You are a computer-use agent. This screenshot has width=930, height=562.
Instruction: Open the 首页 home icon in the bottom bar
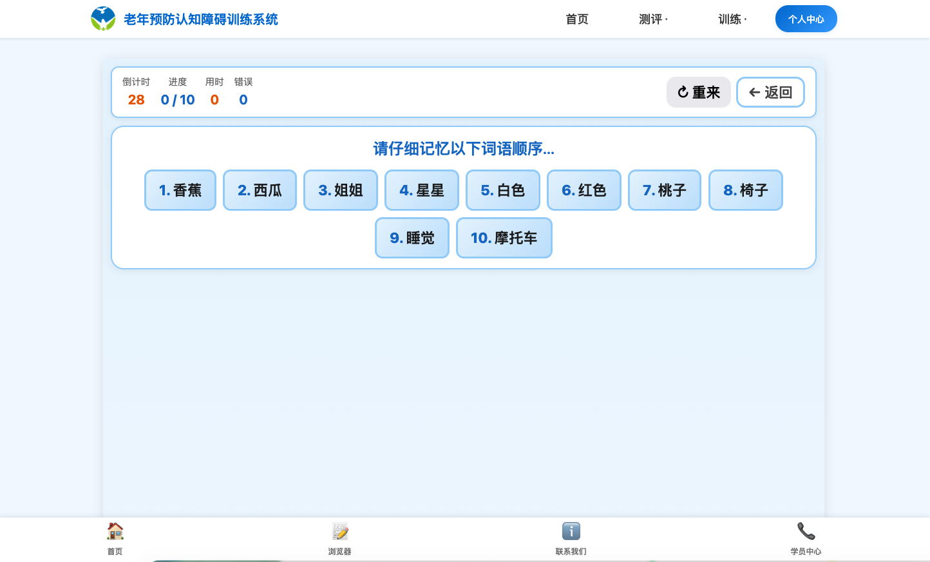click(115, 531)
